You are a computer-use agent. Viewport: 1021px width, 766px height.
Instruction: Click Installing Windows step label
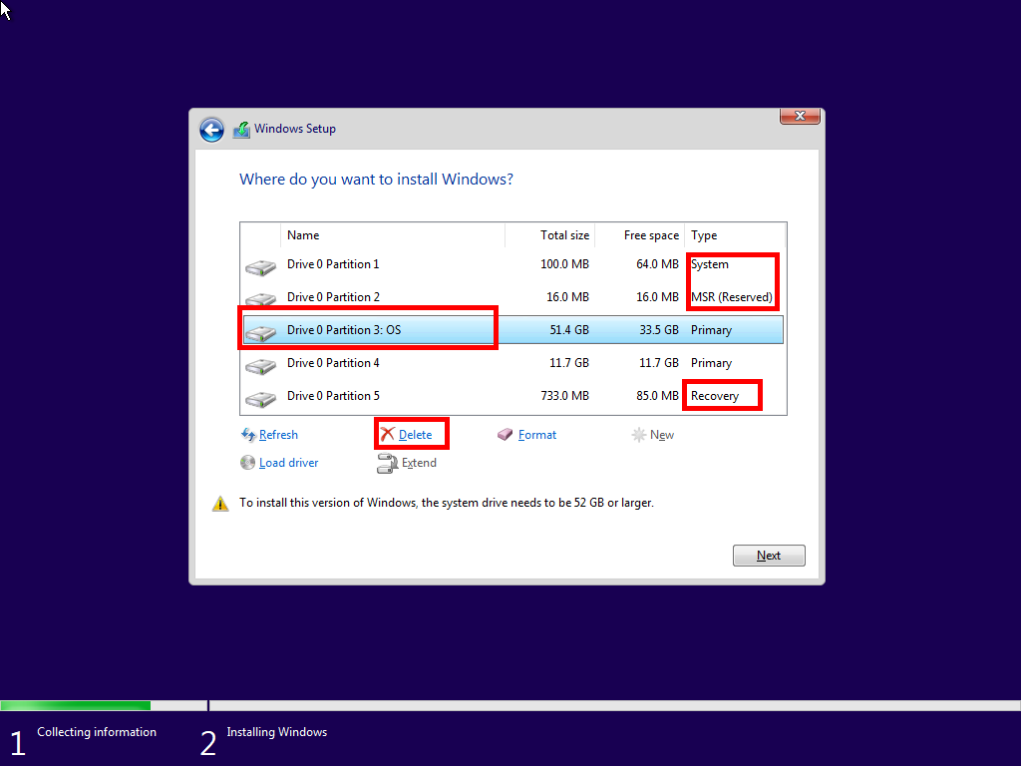click(x=277, y=732)
